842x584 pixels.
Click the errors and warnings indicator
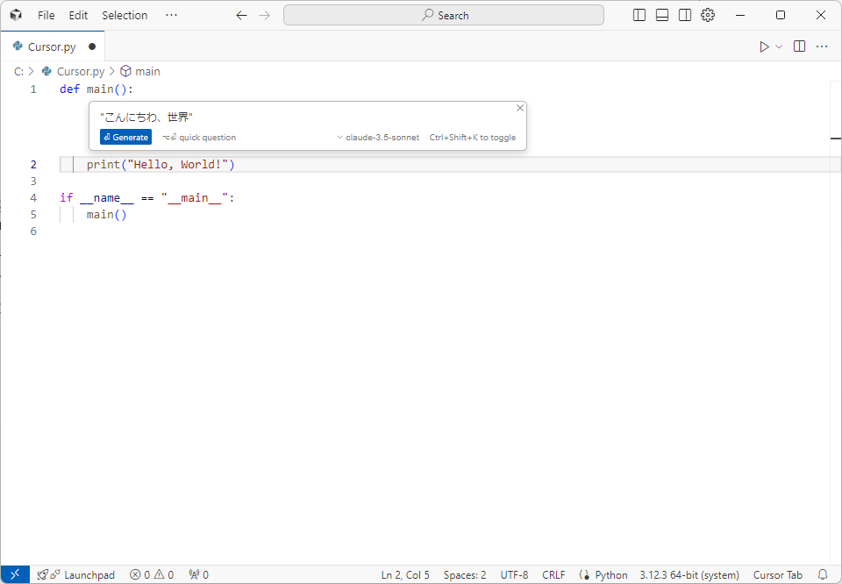pyautogui.click(x=152, y=575)
